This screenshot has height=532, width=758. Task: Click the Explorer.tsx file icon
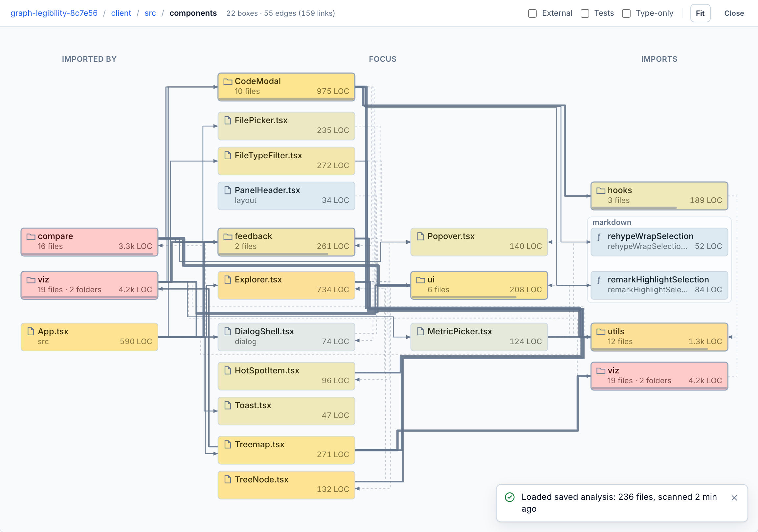click(x=228, y=280)
